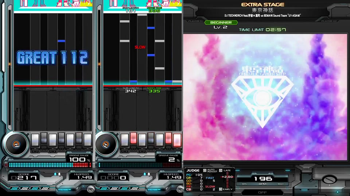Click Player 2's GROOVE GAUGE 2% value
Viewport: 350px width, 196px height.
coord(174,160)
